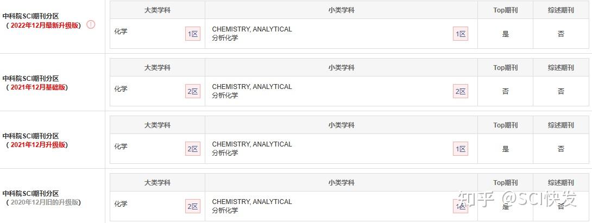
Task: Click CHEMISTRY, ANALYTICAL text in the 2020 table
Action: [x=252, y=202]
